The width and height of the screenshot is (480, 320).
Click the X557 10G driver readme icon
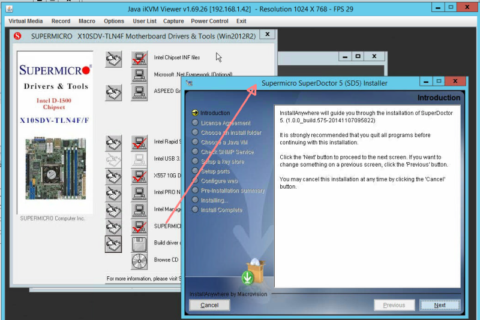pos(113,177)
